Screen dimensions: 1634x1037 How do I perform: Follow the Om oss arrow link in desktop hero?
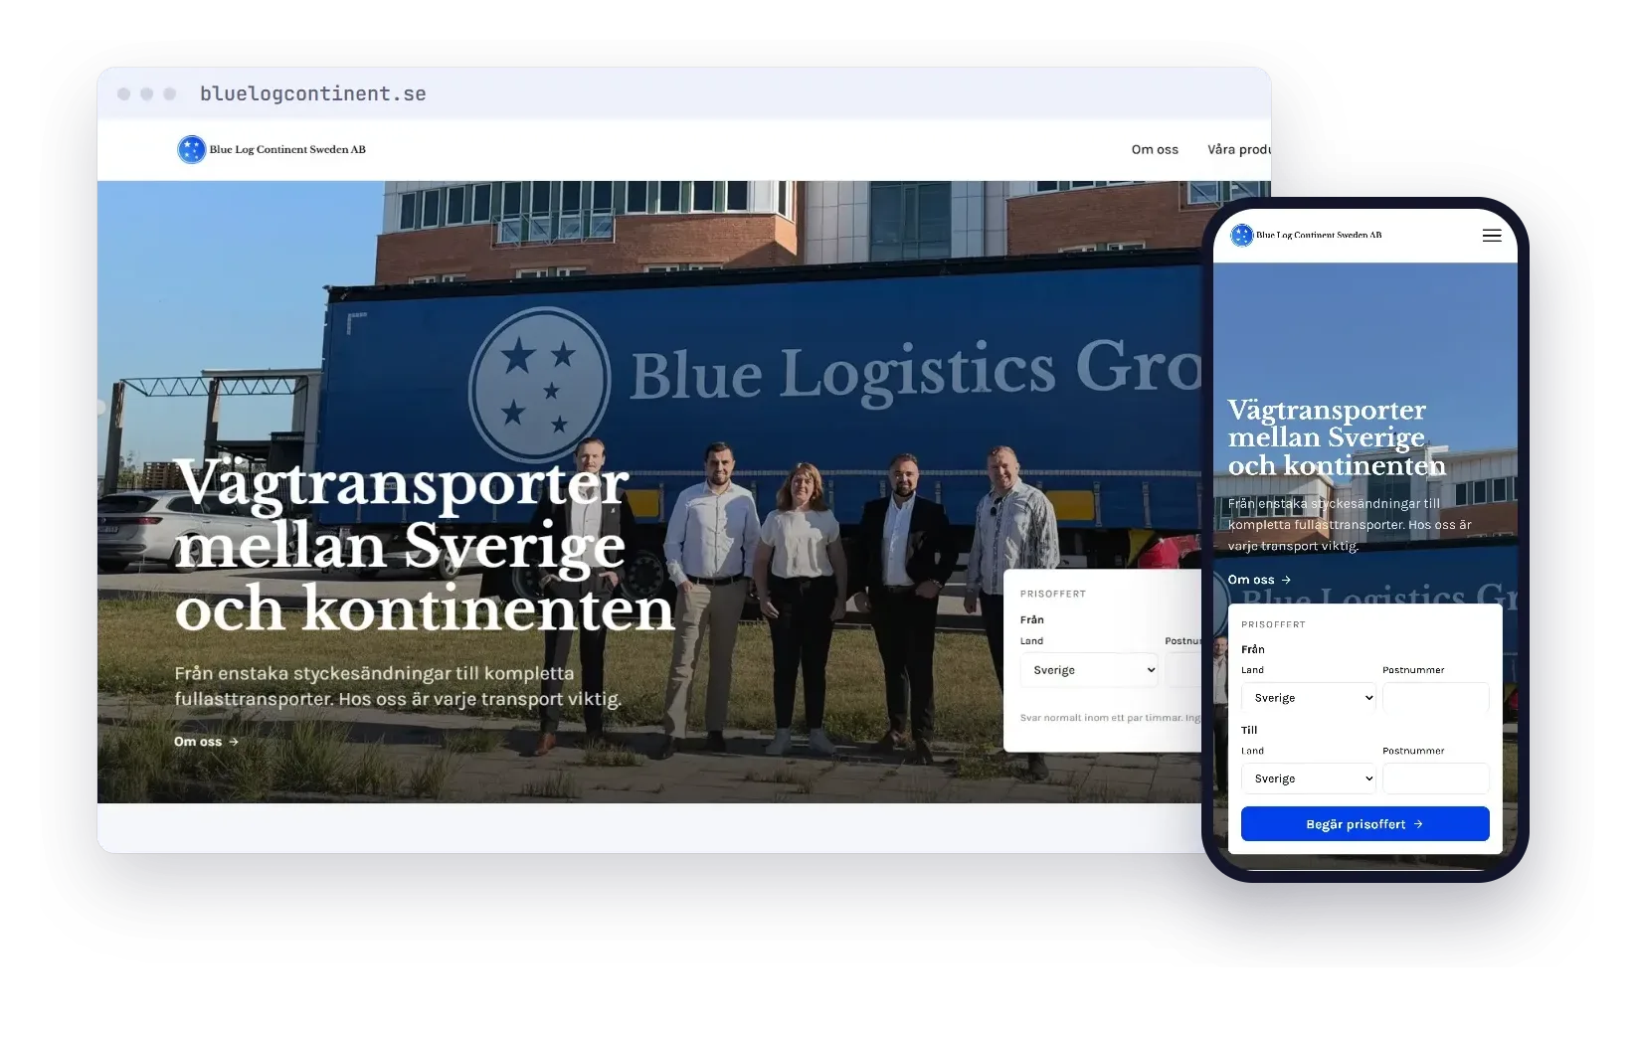206,742
